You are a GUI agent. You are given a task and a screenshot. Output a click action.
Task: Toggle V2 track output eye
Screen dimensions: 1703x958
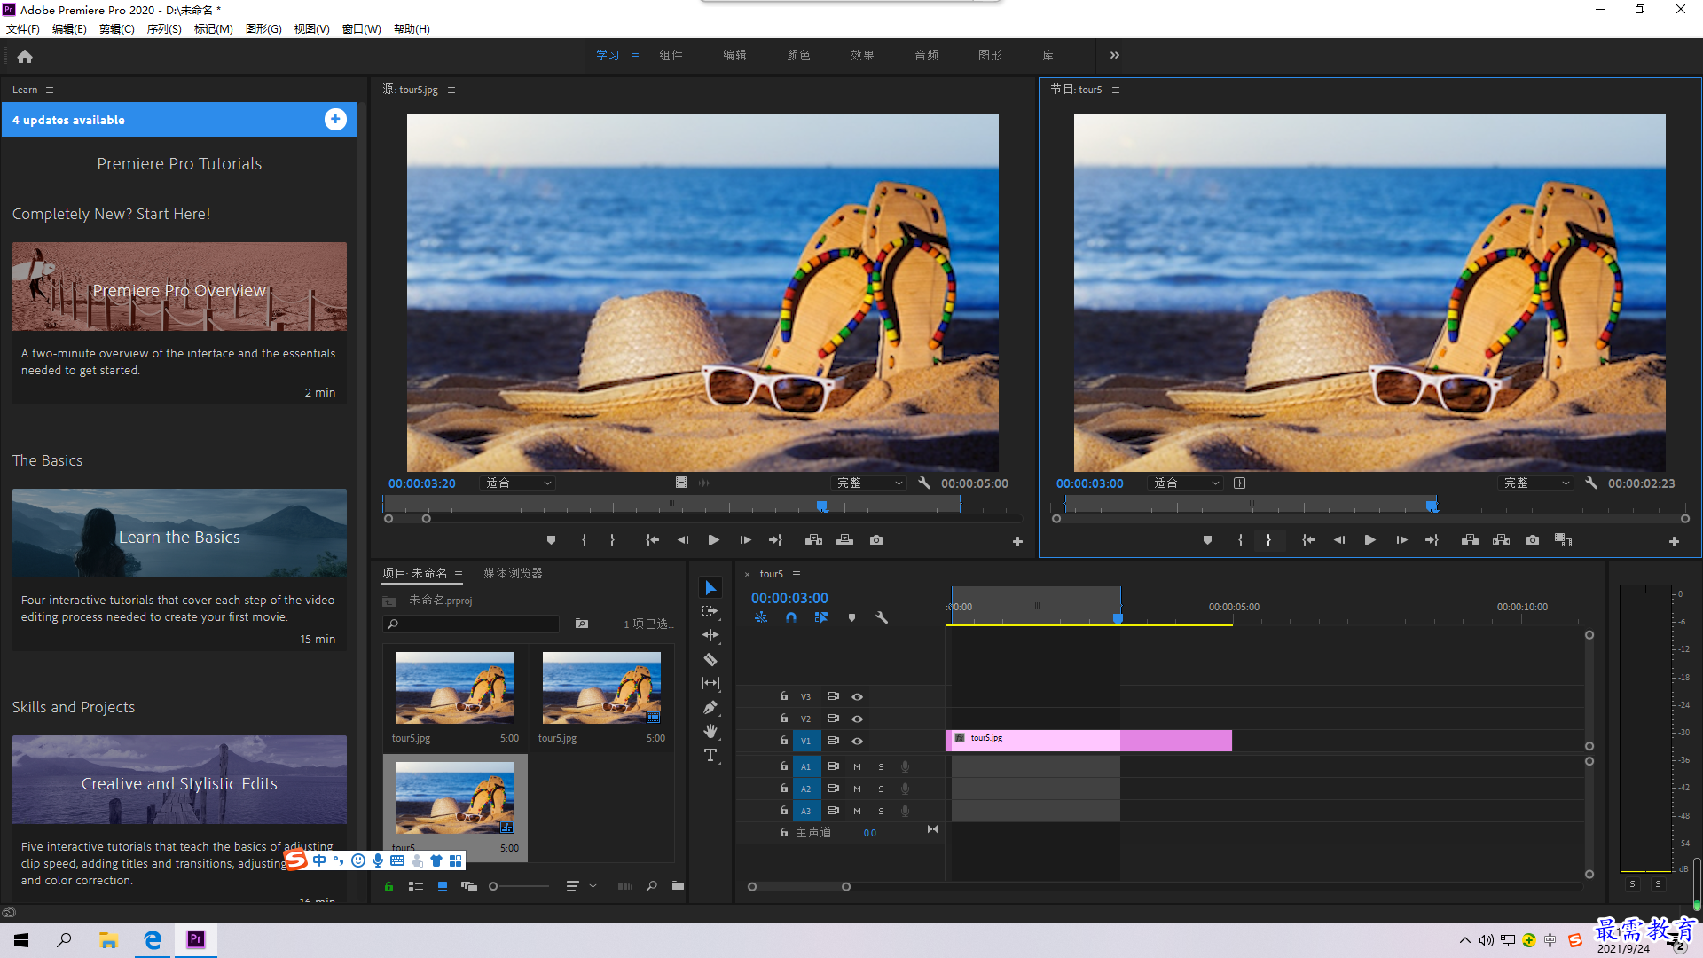(857, 718)
